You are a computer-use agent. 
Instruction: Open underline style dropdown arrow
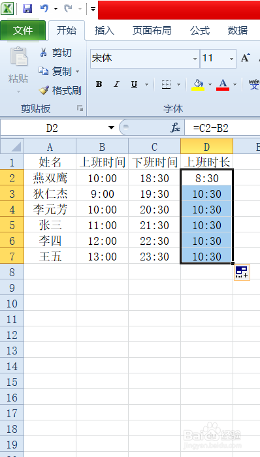coord(146,84)
